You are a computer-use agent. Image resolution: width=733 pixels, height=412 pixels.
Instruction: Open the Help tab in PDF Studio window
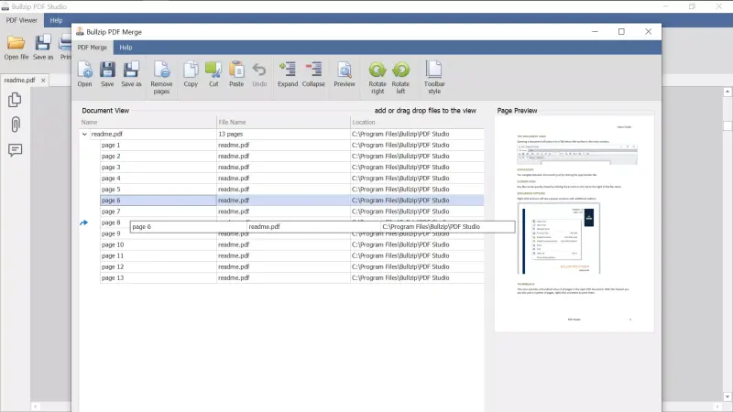(56, 20)
